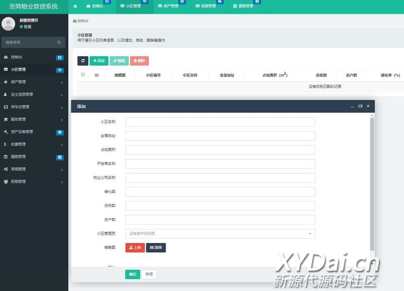The height and width of the screenshot is (291, 404).
Task: Expand the 停车位管理 sidebar submenu
Action: click(62, 108)
